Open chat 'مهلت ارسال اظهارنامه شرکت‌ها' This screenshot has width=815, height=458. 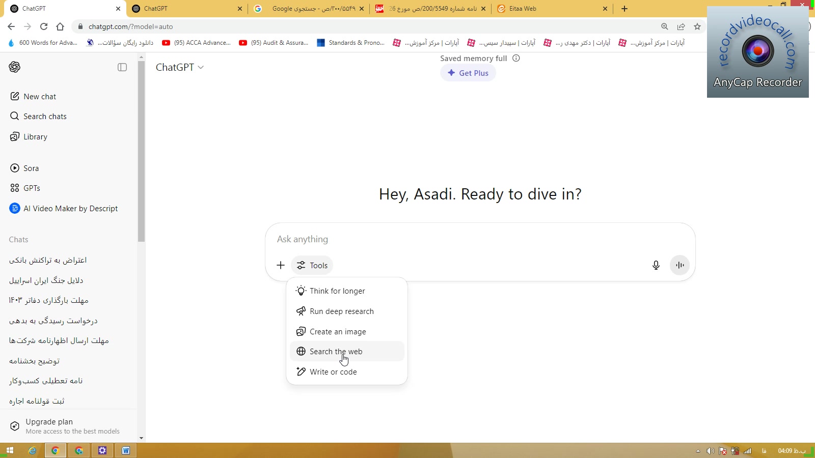click(x=59, y=340)
